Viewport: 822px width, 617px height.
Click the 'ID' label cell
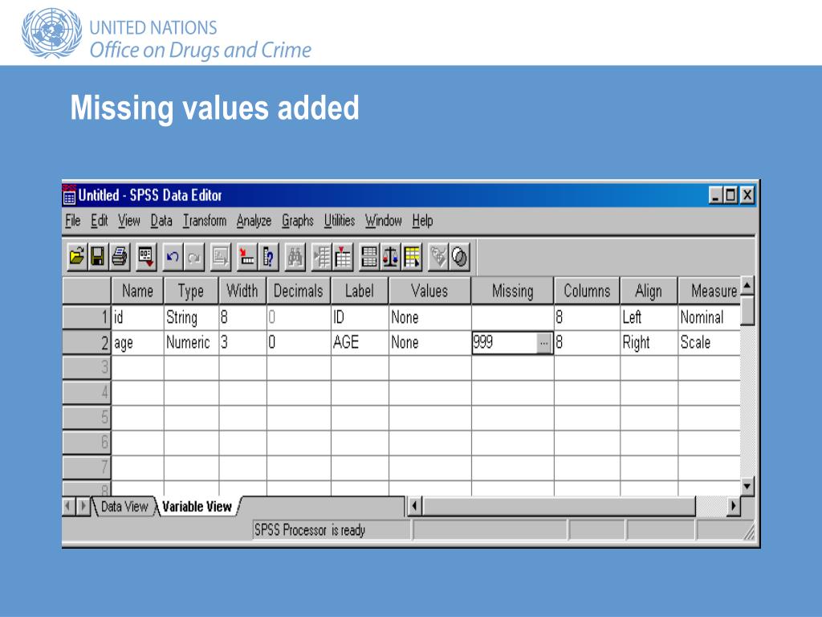click(360, 317)
